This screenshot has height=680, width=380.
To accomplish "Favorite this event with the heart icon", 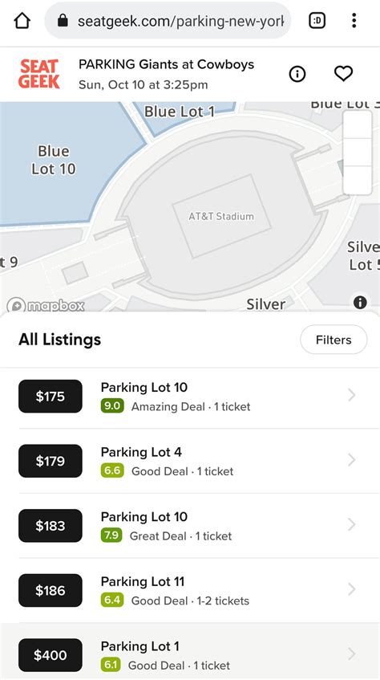I will pos(344,74).
